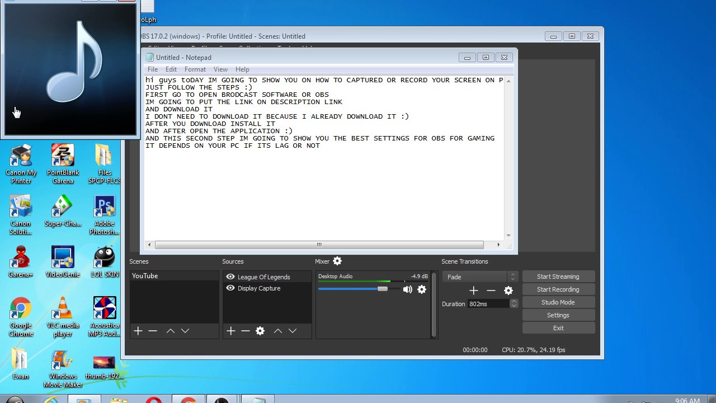Screen dimensions: 716x403
Task: Open OBS Settings button
Action: click(x=558, y=315)
